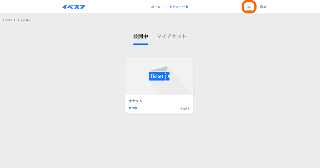Click the 受付中 status label
The height and width of the screenshot is (168, 320).
pos(133,108)
